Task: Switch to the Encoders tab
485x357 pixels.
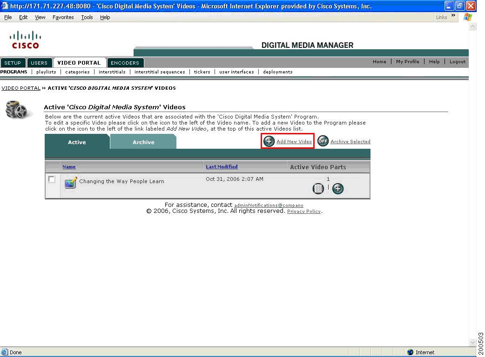Action: tap(125, 62)
